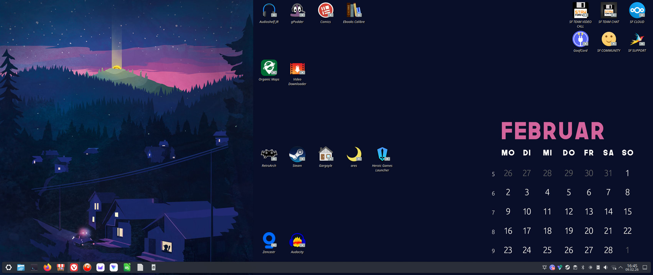This screenshot has height=275, width=653.
Task: Toggle show desktop at panel's right end
Action: 644,268
